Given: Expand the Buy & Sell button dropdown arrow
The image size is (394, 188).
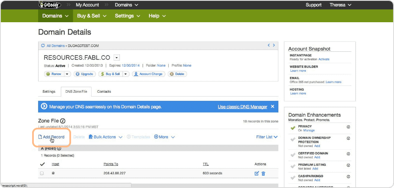Looking at the screenshot, I should click(126, 74).
